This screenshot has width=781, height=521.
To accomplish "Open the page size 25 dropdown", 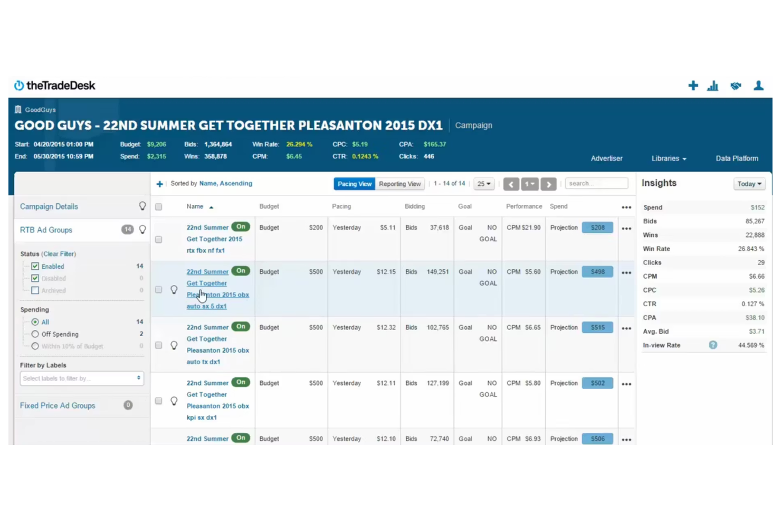I will [x=483, y=184].
